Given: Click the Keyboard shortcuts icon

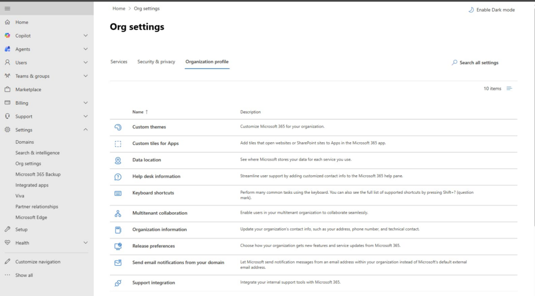Looking at the screenshot, I should click(x=118, y=193).
